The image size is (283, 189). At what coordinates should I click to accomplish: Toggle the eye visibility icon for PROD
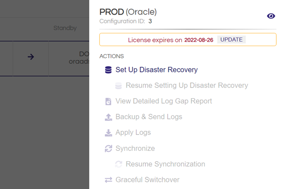271,16
